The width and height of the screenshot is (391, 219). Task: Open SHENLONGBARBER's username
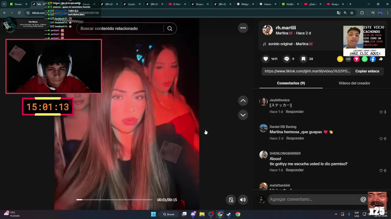click(285, 154)
